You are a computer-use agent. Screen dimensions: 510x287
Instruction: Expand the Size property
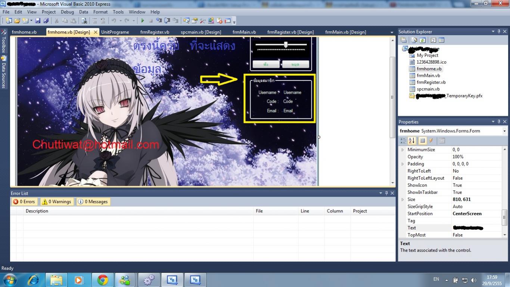click(402, 199)
